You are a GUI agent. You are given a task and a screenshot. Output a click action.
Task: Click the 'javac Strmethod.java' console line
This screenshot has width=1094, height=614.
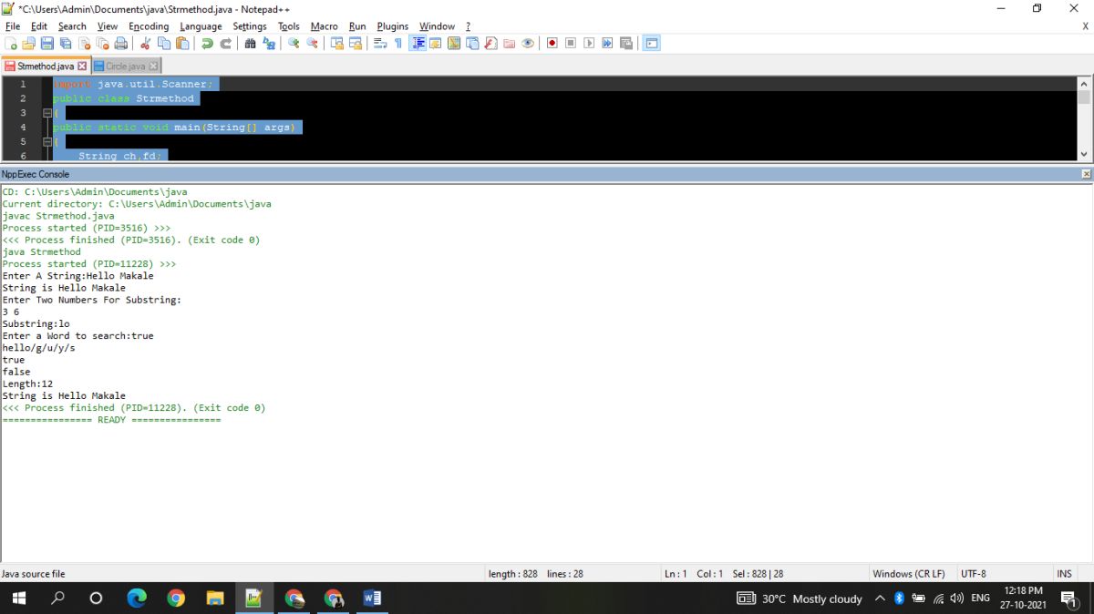coord(58,216)
